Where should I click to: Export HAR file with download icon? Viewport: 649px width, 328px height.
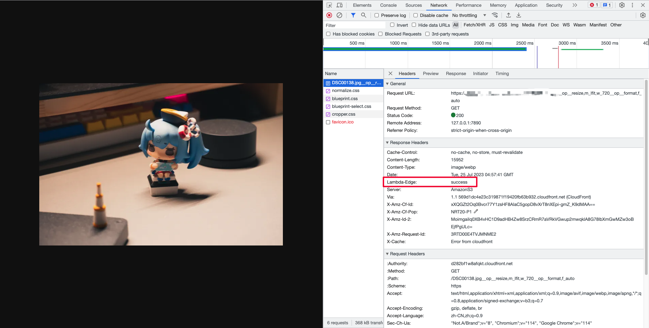(518, 15)
